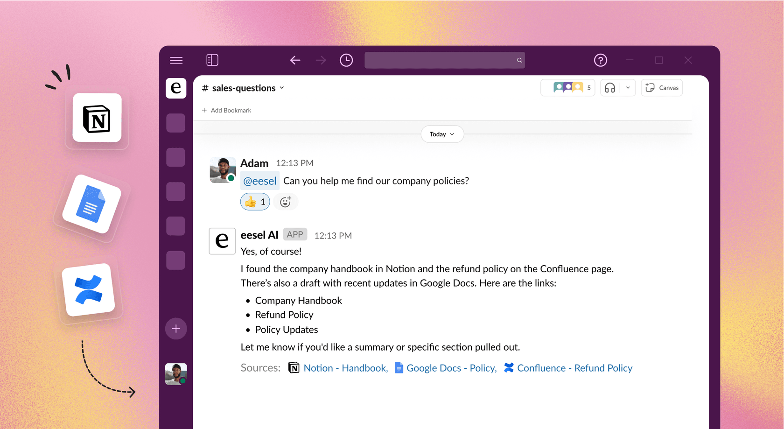
Task: Open history clock icon
Action: tap(346, 60)
